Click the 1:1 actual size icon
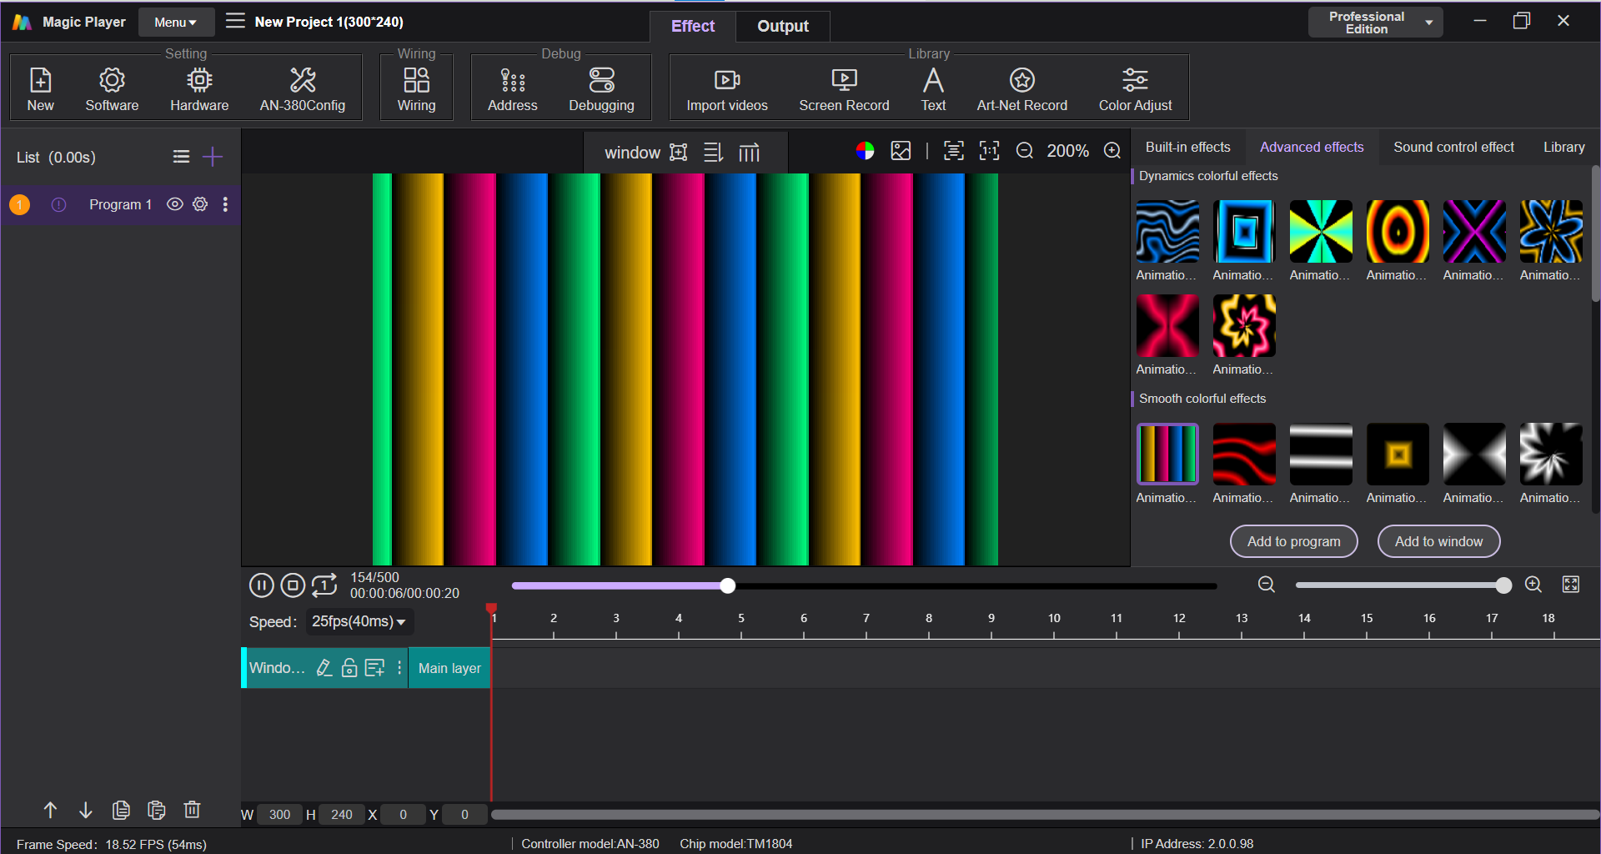 [x=989, y=151]
